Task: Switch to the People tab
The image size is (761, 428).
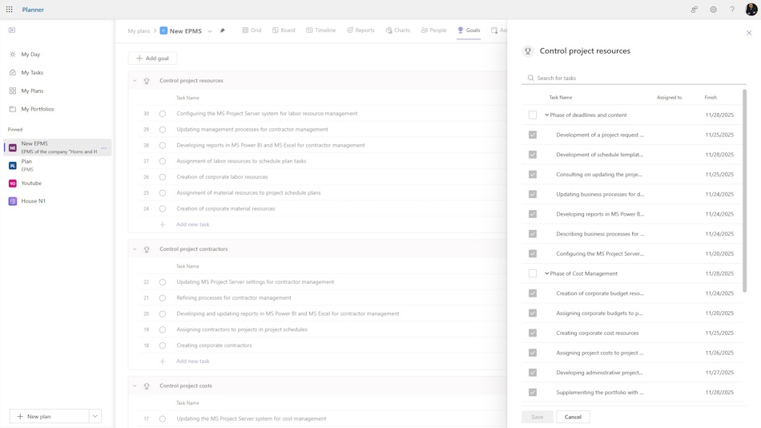Action: pos(433,30)
